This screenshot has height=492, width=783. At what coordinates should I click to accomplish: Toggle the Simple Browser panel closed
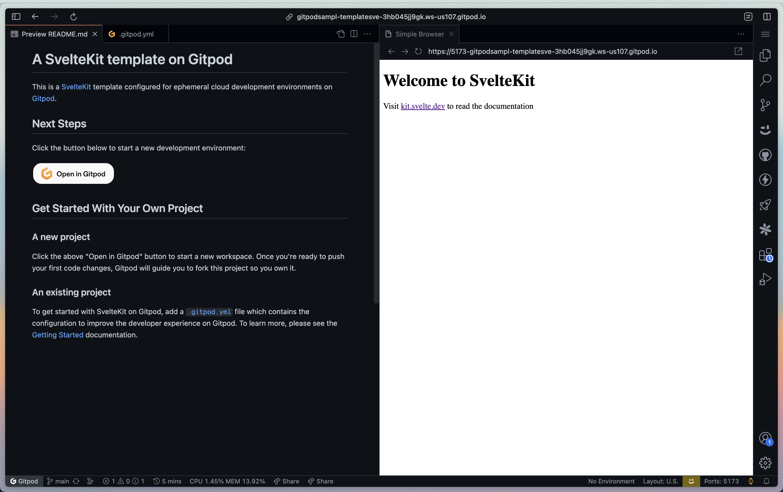coord(451,34)
